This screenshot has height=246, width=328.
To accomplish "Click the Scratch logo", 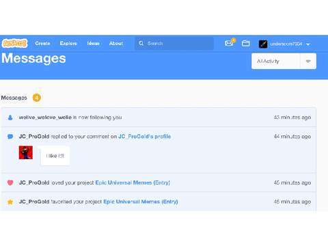I will click(14, 43).
